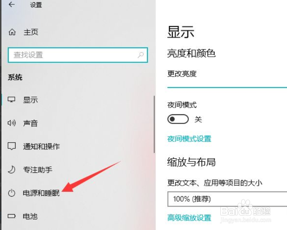Click the power icon for 电源和睡眠
287x230 pixels.
tap(12, 193)
